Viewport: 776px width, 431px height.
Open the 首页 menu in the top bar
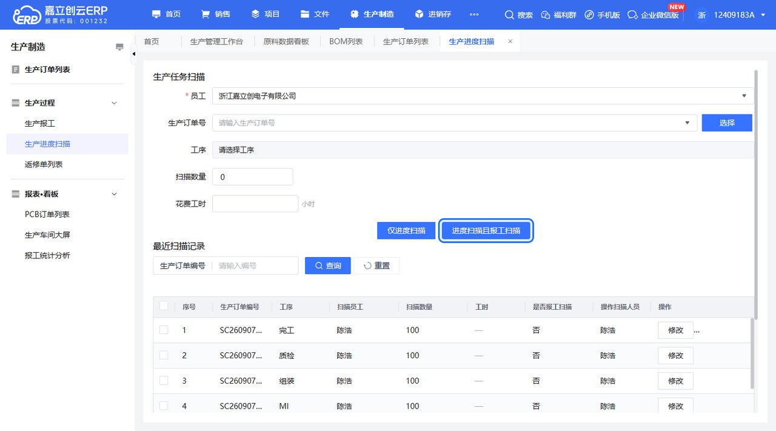(166, 14)
